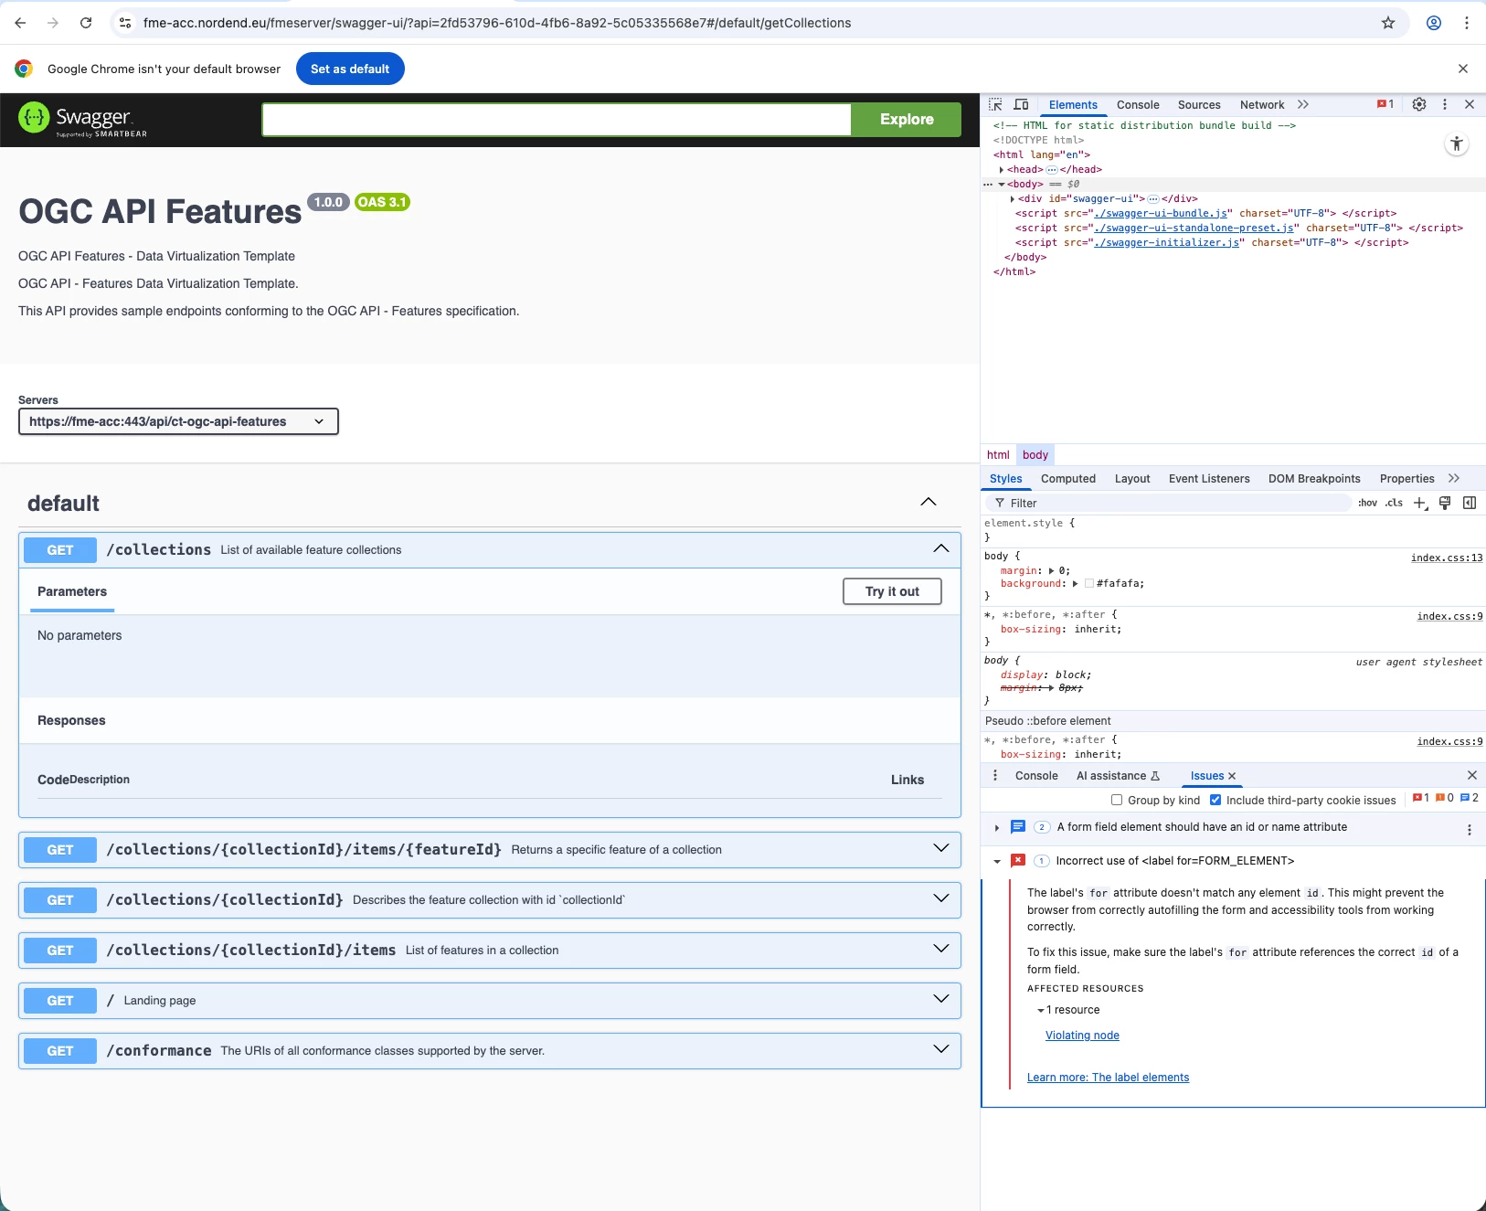
Task: Open the rendering emulation paintbrush icon
Action: (1445, 503)
